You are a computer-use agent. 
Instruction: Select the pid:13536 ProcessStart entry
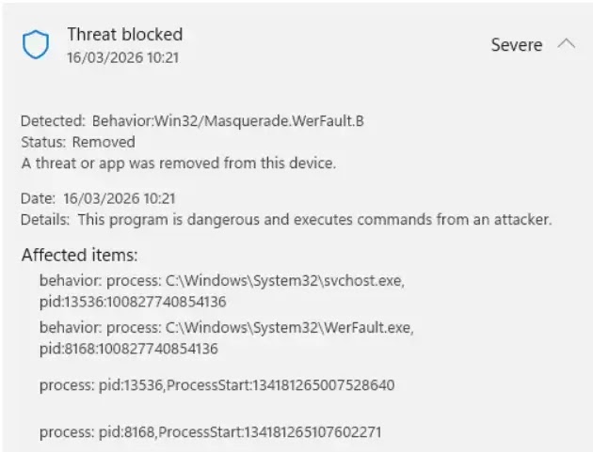pyautogui.click(x=216, y=385)
